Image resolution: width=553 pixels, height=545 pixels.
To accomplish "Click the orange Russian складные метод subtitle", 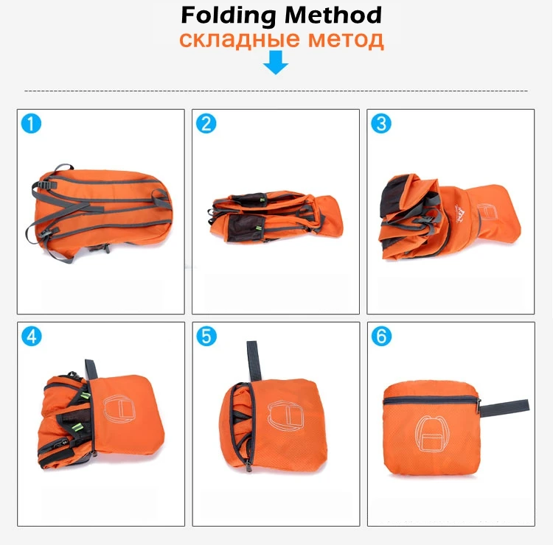I will pos(282,40).
